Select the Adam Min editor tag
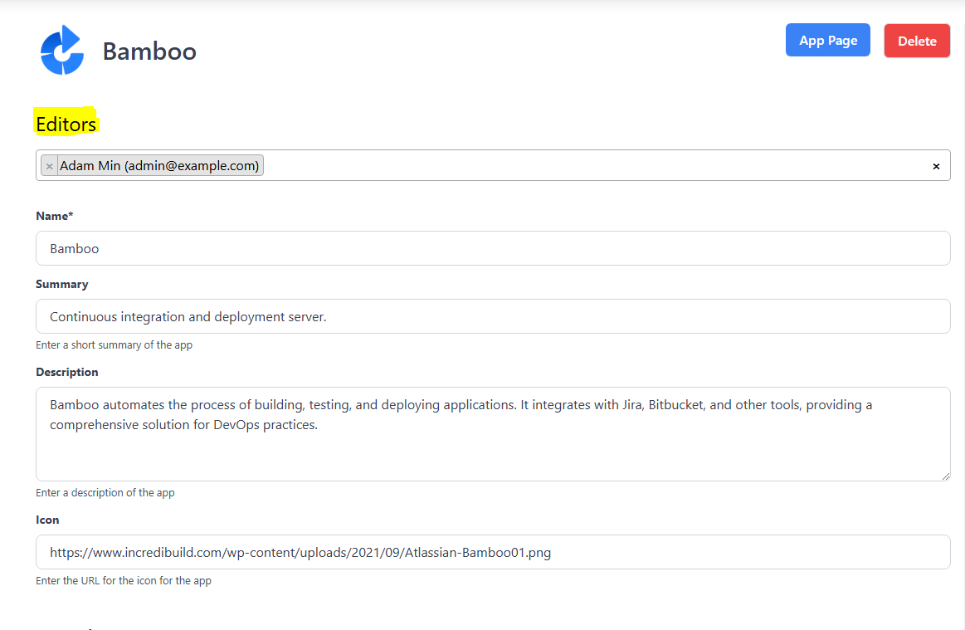Viewport: 965px width, 630px height. click(x=159, y=166)
